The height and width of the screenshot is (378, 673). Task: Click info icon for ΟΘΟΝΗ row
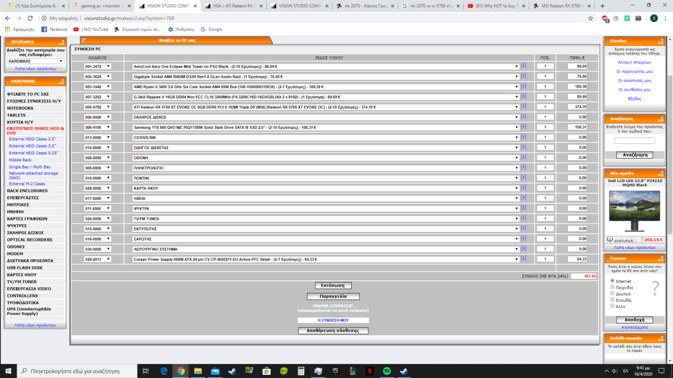[524, 157]
